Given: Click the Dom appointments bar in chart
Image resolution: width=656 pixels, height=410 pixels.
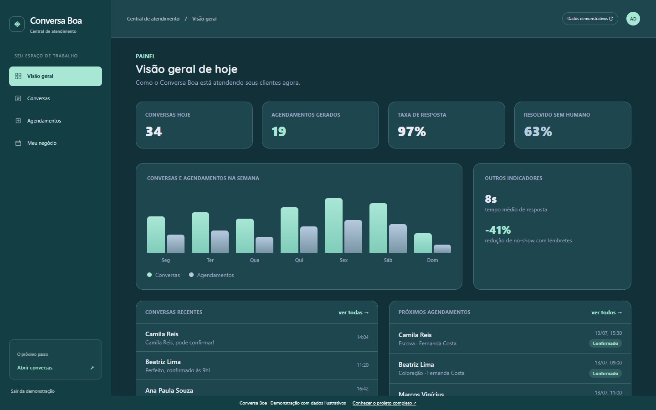Looking at the screenshot, I should point(442,249).
